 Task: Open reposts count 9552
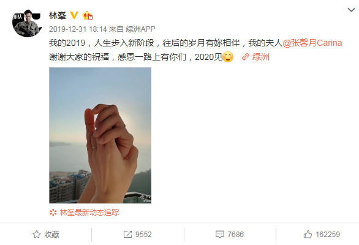[x=143, y=235]
